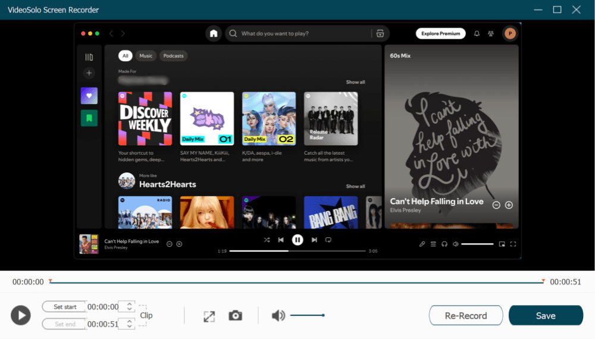Go back with the left chevron
Image resolution: width=595 pixels, height=339 pixels.
(x=111, y=33)
